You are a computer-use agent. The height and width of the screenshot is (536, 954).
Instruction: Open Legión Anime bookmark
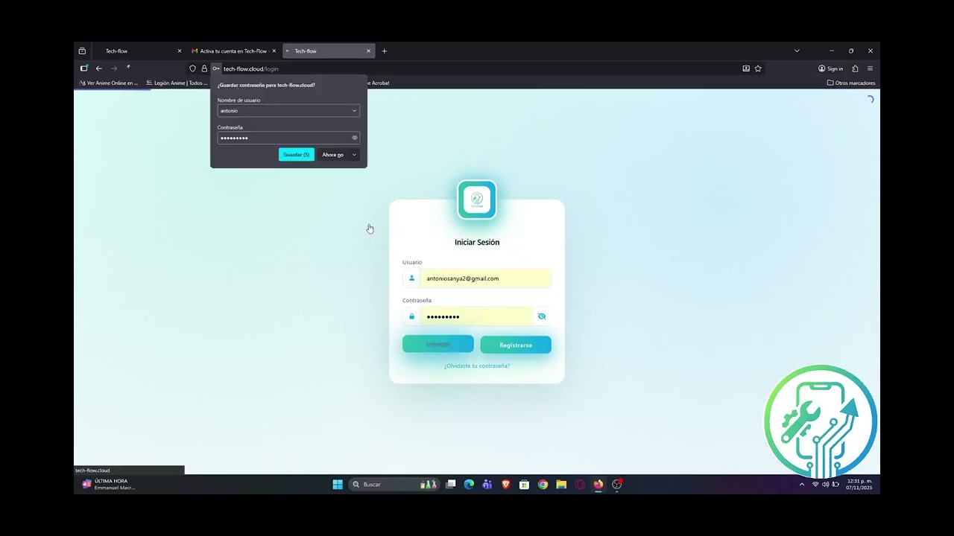(177, 83)
